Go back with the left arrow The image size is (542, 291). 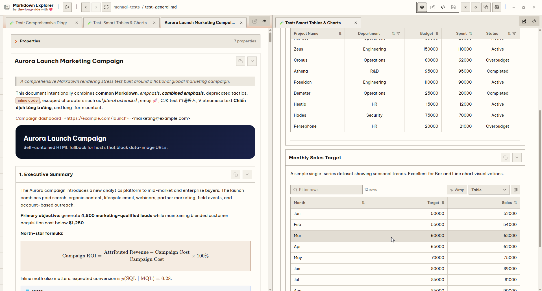[x=86, y=7]
